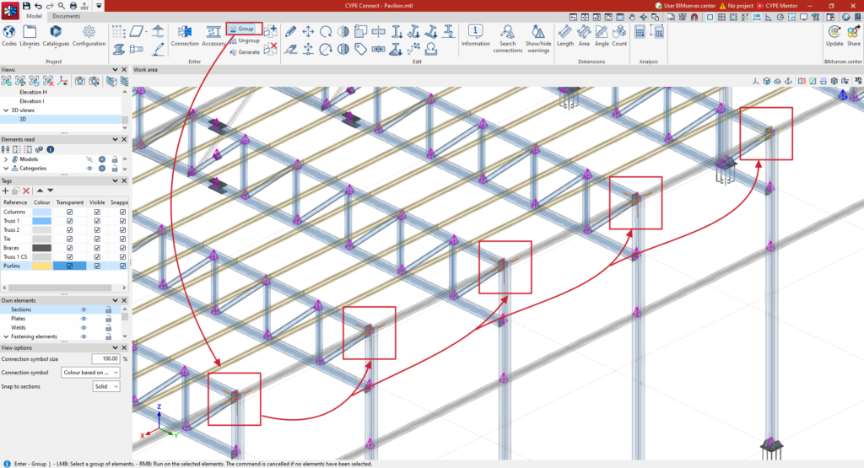Select the 3D view item
The height and width of the screenshot is (468, 864).
[61, 119]
